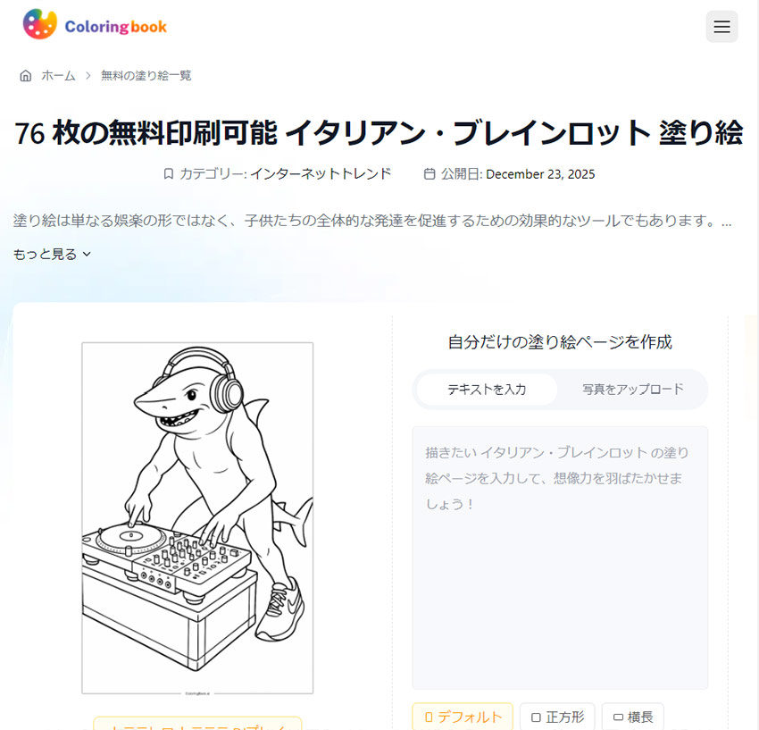
Task: Click the home icon in breadcrumb
Action: tap(26, 76)
